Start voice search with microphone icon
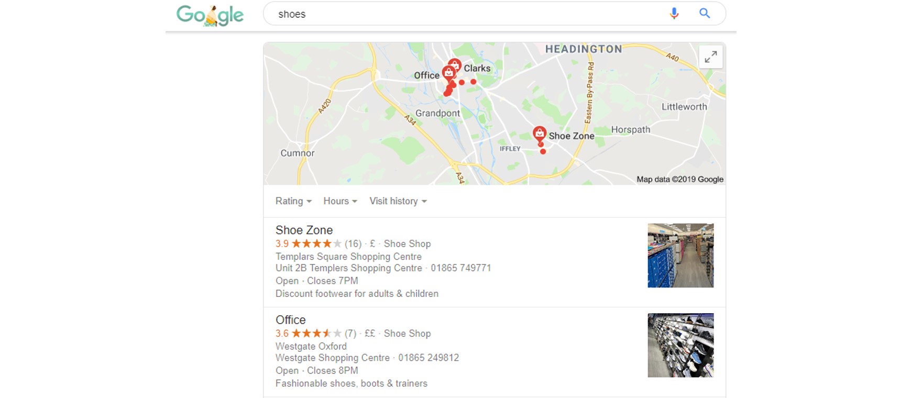 (674, 14)
